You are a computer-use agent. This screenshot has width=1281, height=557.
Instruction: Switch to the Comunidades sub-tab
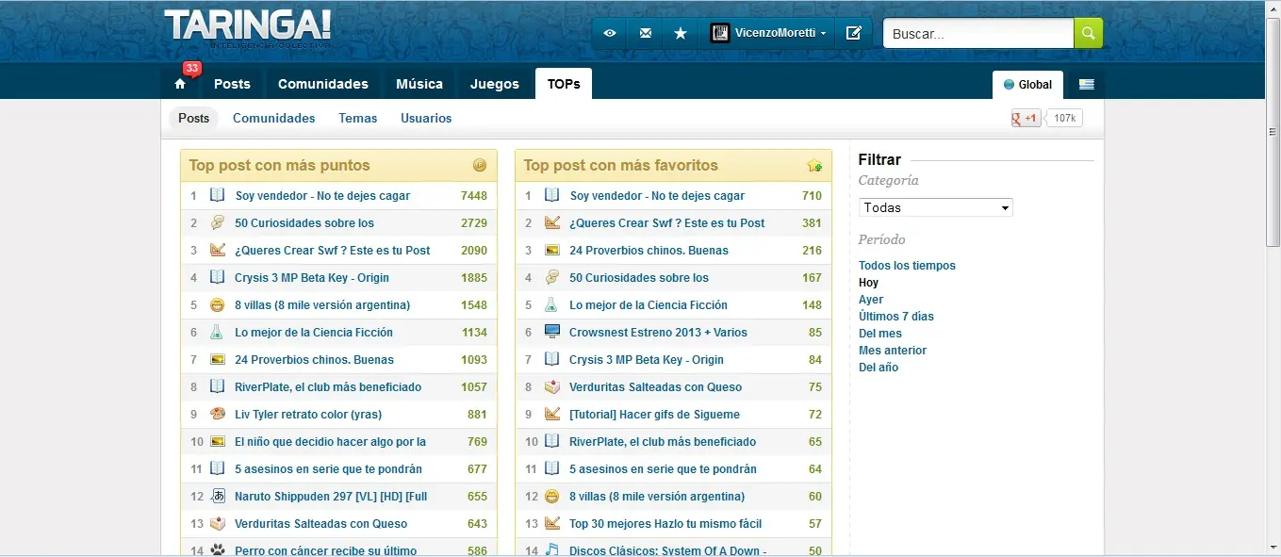274,118
